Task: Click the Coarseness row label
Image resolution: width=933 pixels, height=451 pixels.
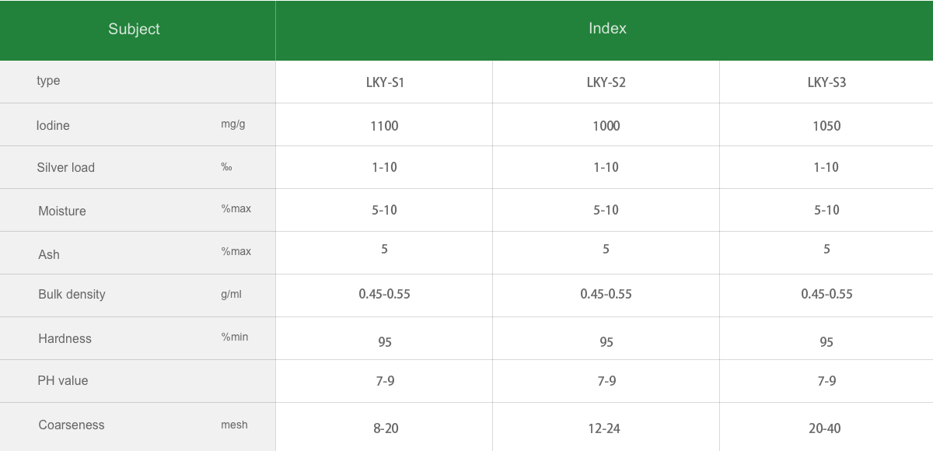Action: point(71,425)
